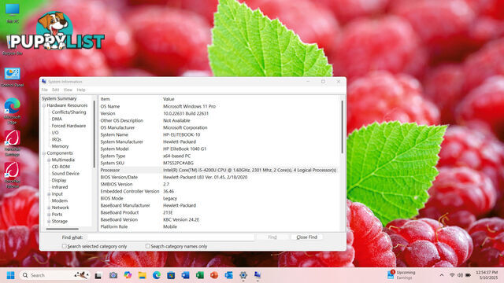Open the Settings gear on taskbar
504x283 pixels.
coord(243,275)
